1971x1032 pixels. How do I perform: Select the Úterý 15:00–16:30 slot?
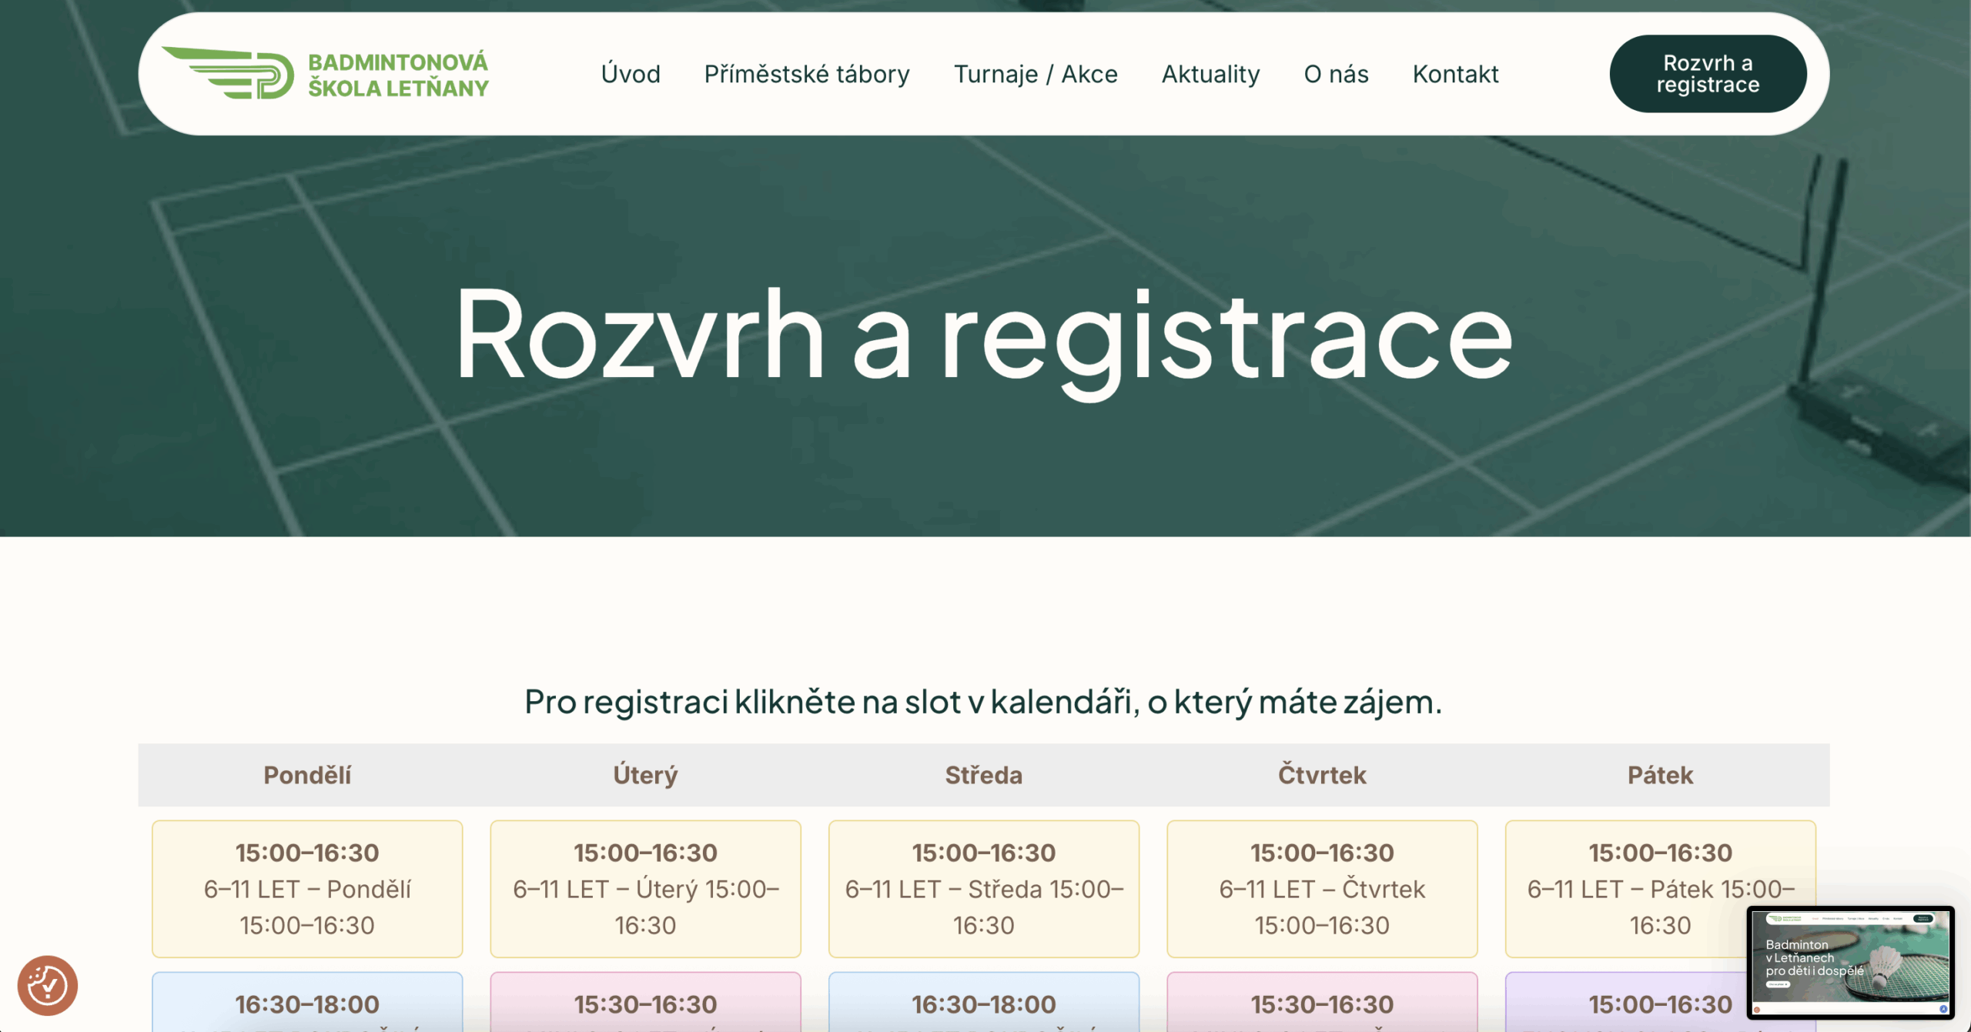pyautogui.click(x=645, y=888)
